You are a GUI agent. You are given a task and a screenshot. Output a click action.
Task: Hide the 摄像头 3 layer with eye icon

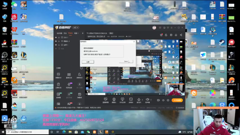click(x=56, y=41)
